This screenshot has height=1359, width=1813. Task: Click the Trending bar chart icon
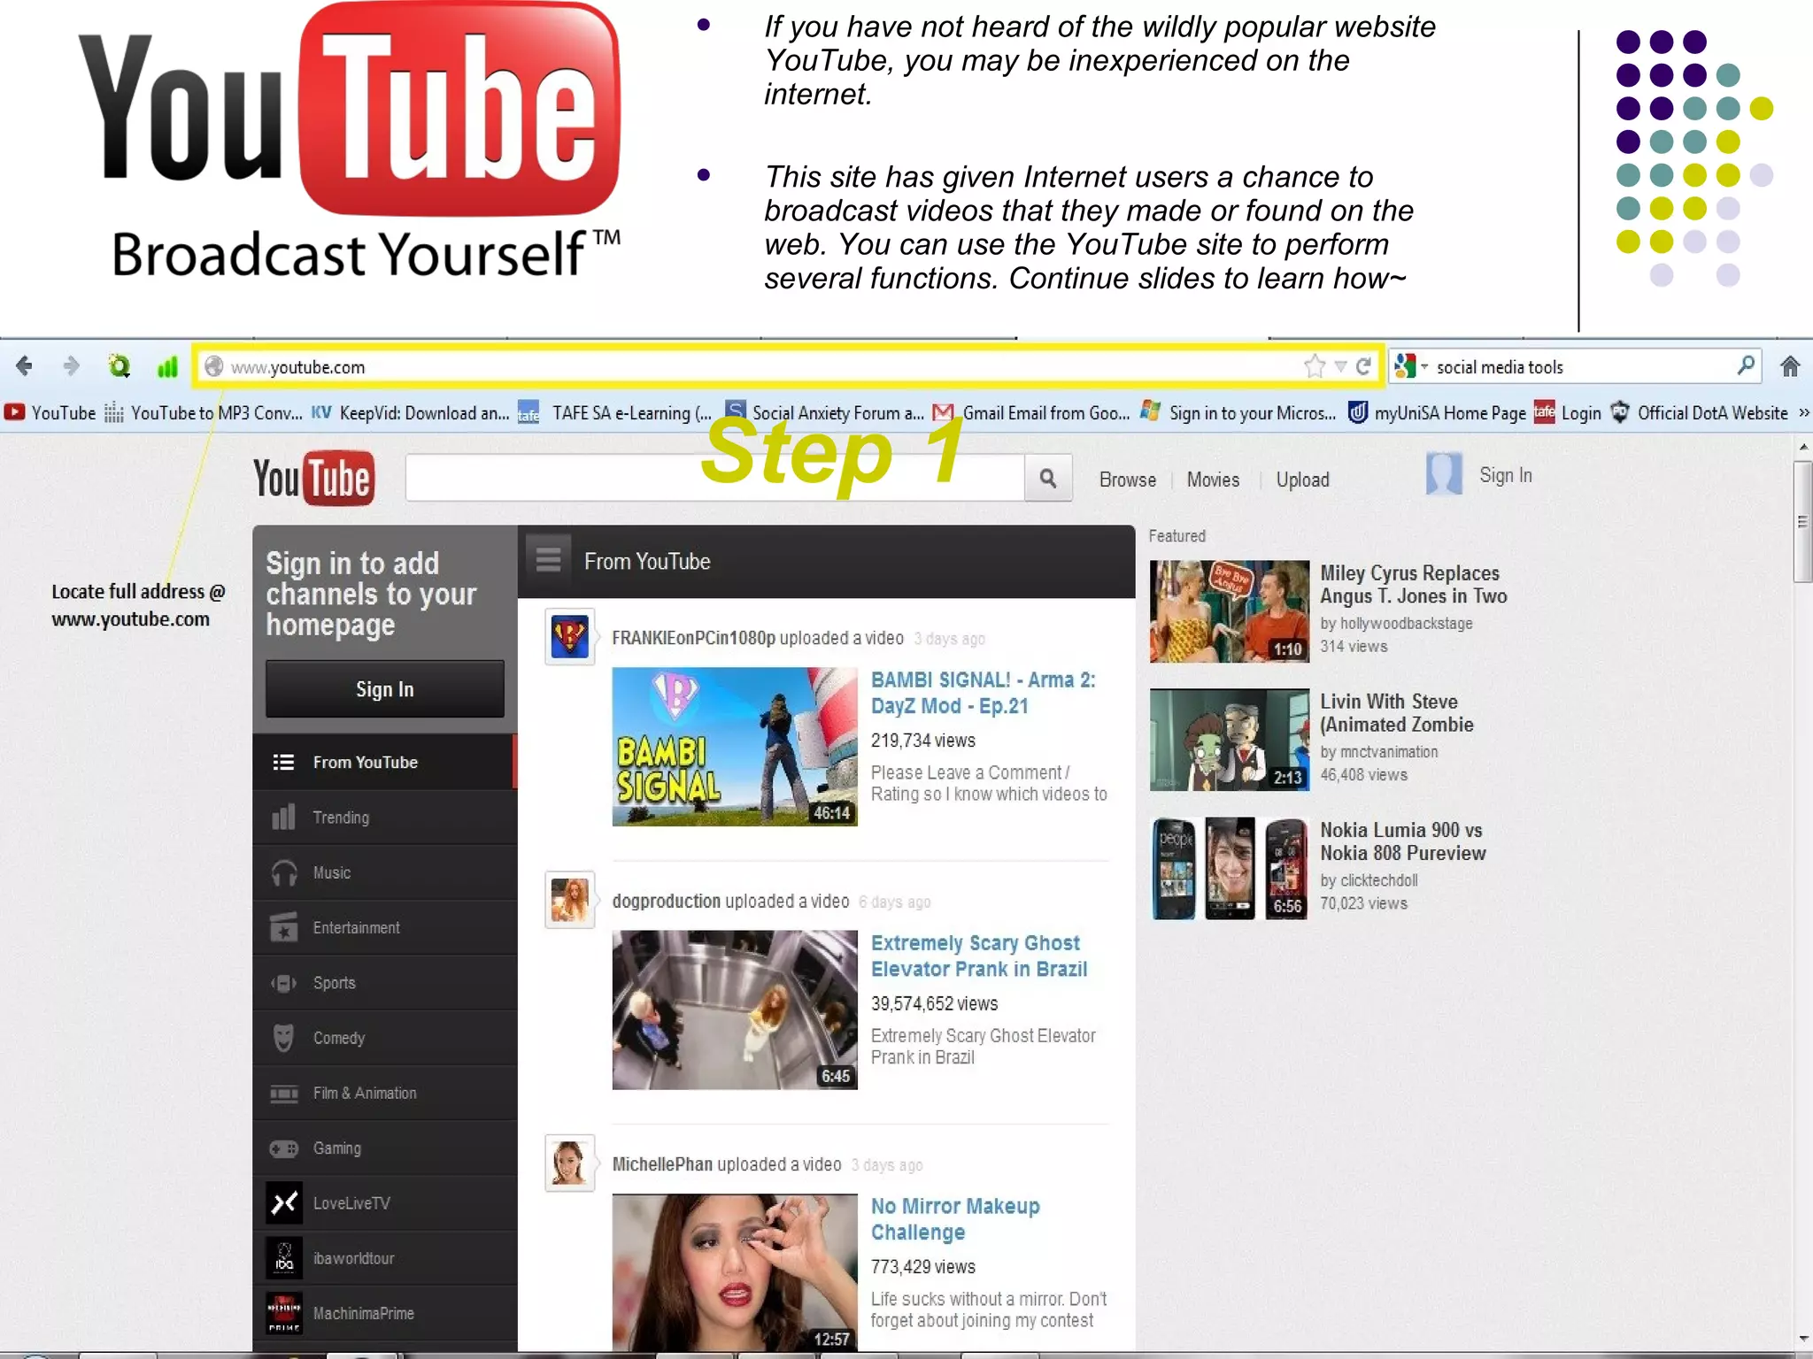[283, 817]
